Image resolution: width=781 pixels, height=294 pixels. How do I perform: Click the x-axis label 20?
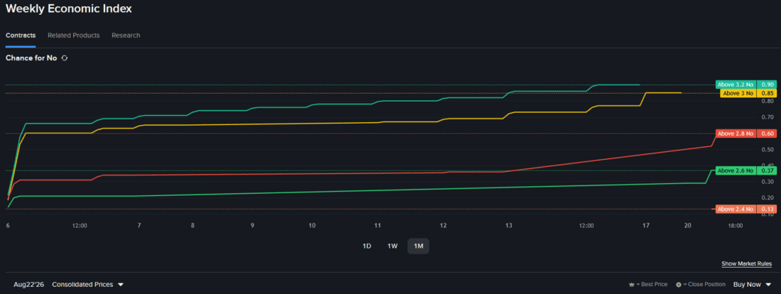688,226
